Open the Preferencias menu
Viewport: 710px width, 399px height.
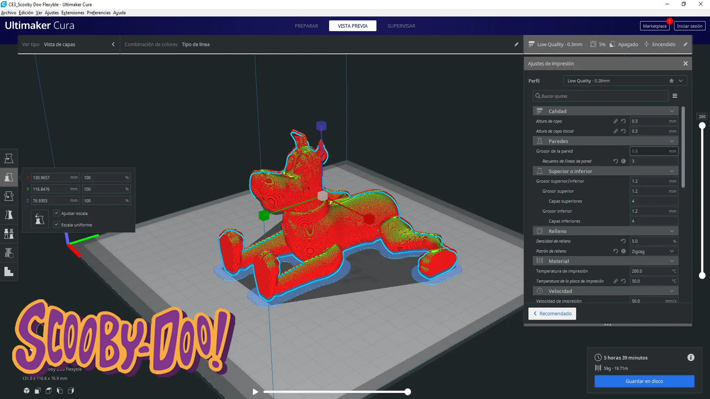(99, 13)
